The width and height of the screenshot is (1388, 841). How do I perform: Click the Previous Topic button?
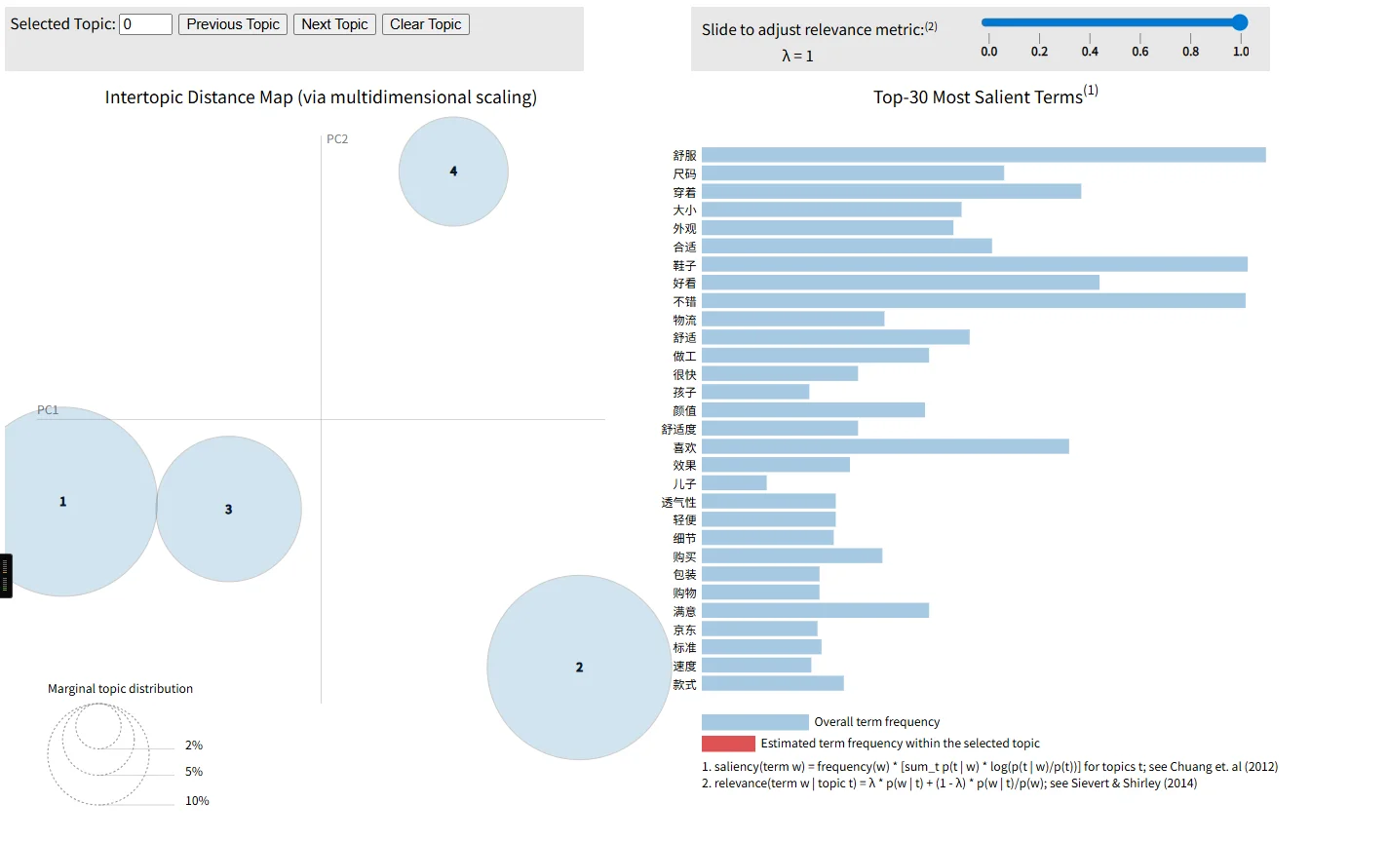click(x=233, y=24)
